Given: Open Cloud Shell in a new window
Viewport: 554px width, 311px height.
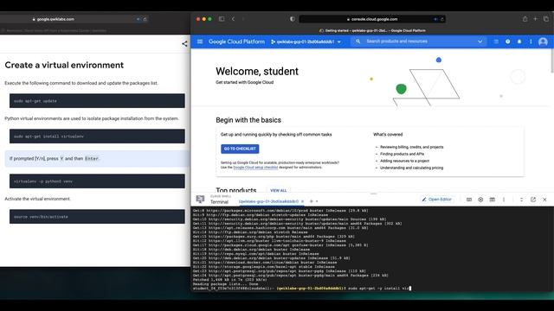Looking at the screenshot, I should (x=533, y=200).
